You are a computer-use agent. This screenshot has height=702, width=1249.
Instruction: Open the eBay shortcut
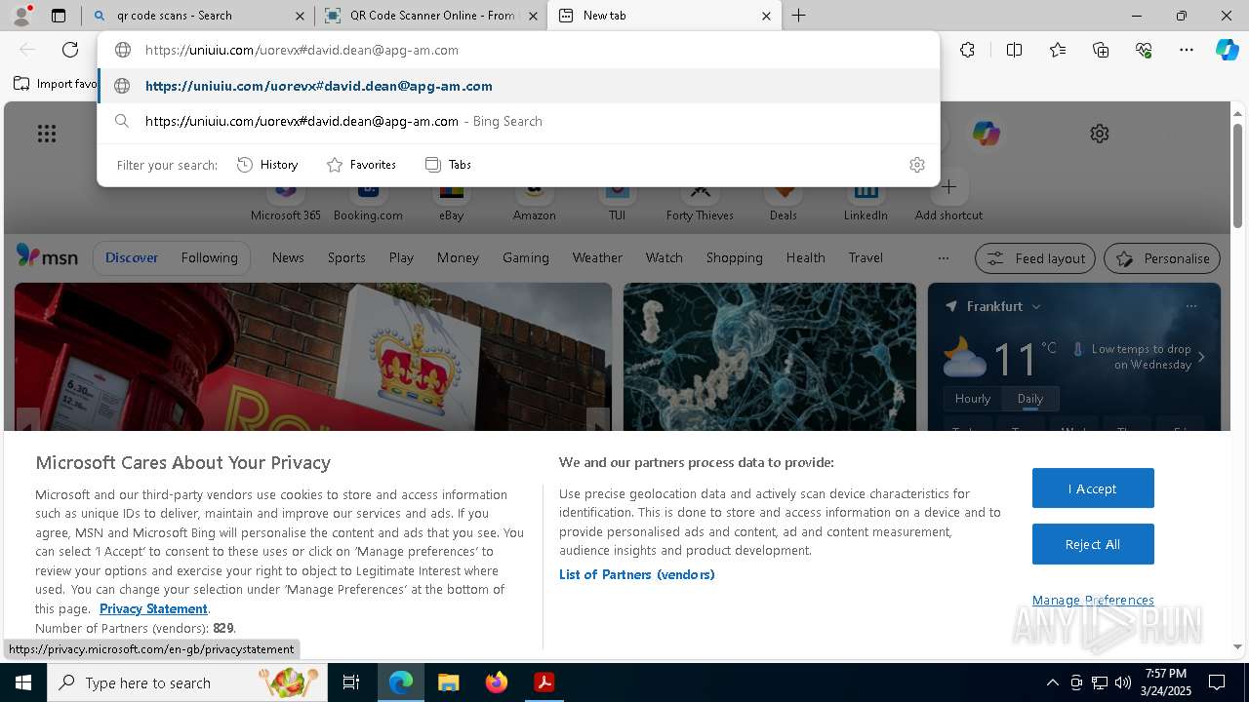tap(451, 203)
